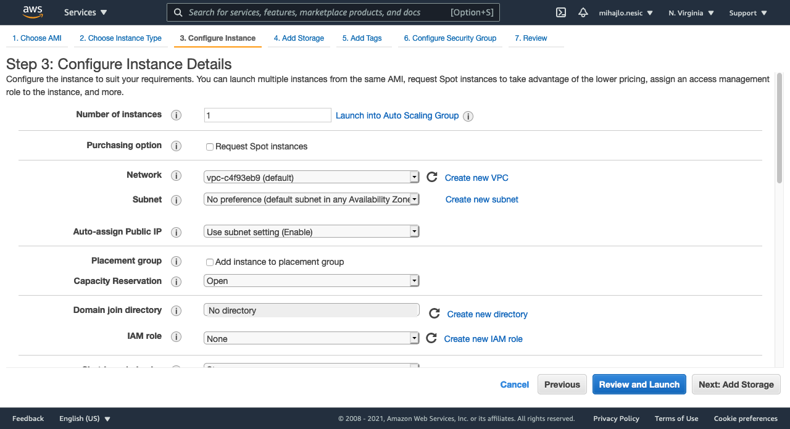Open the Support menu
Screen dimensions: 790x429
(x=748, y=13)
